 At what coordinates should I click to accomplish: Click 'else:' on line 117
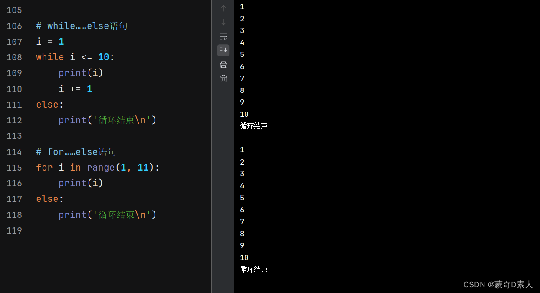click(50, 199)
